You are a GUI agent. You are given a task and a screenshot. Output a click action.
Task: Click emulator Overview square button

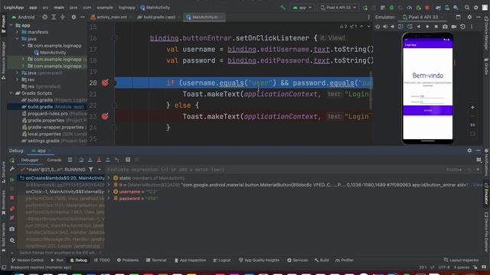click(436, 27)
